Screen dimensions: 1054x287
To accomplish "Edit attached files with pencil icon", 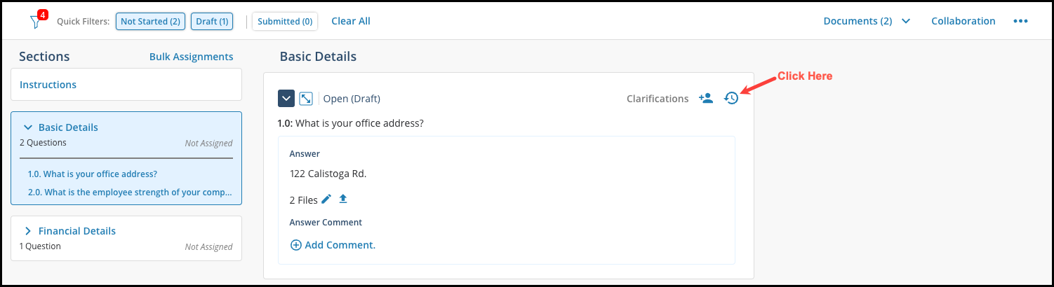I will click(326, 199).
